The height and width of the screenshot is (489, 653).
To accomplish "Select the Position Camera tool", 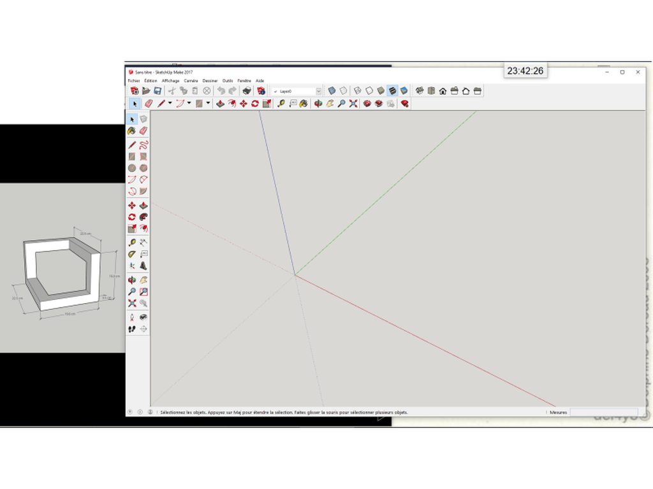I will point(132,318).
